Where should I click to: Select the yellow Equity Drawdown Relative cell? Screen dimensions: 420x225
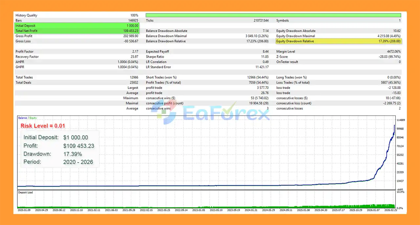coord(339,41)
